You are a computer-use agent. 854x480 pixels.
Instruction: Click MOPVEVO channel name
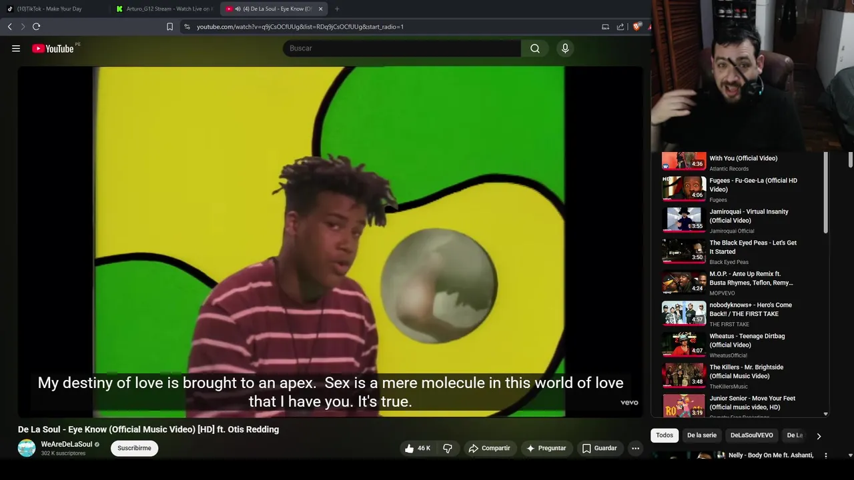pyautogui.click(x=722, y=293)
